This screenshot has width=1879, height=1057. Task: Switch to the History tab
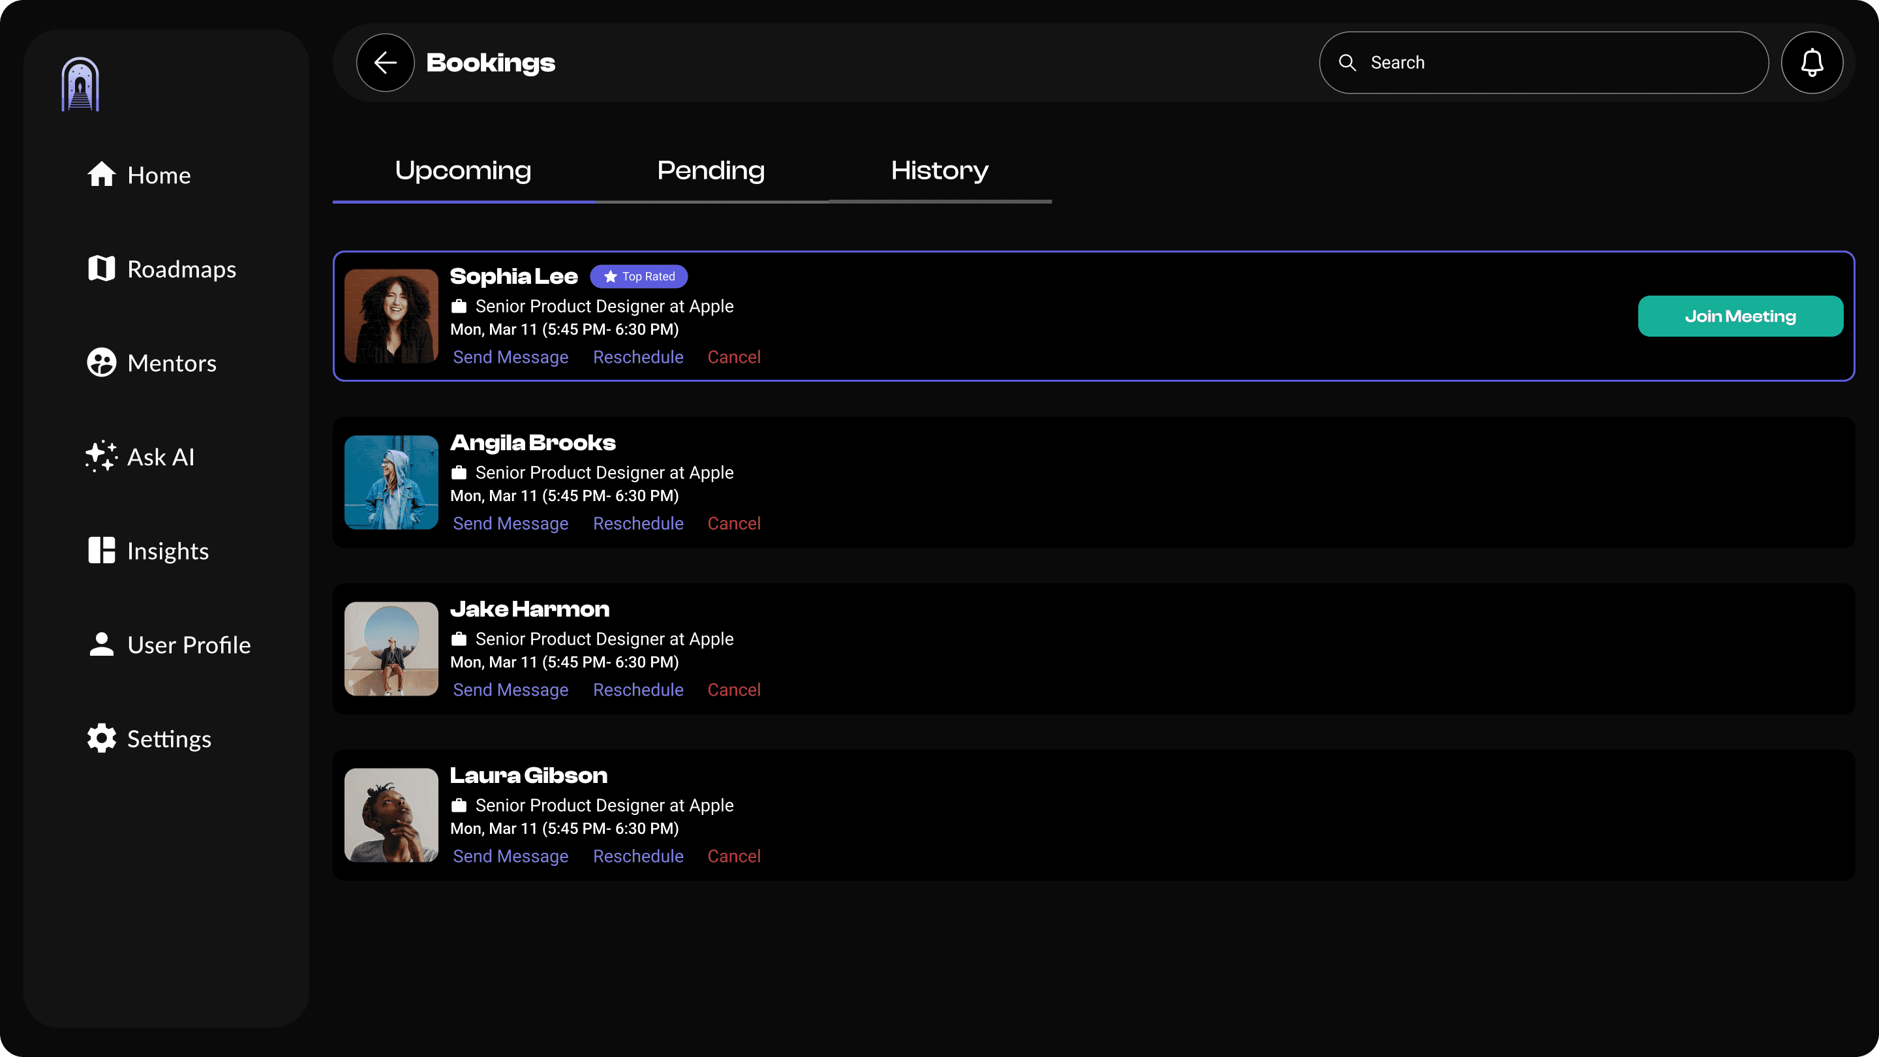[x=939, y=171]
